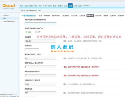Open the 首页 top menu
Image resolution: width=125 pixels, height=97 pixels.
21,6
